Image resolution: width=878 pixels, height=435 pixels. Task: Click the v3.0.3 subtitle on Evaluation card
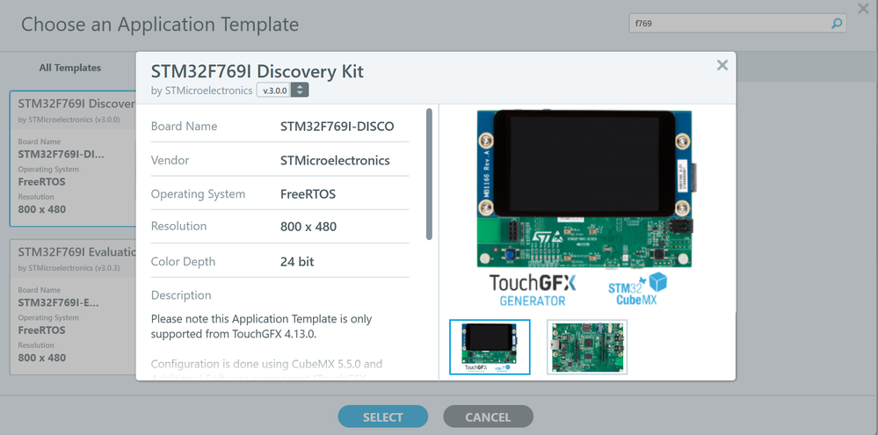pos(70,268)
